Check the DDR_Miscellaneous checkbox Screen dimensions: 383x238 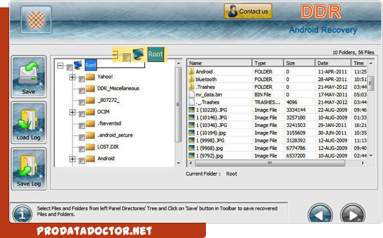click(82, 90)
